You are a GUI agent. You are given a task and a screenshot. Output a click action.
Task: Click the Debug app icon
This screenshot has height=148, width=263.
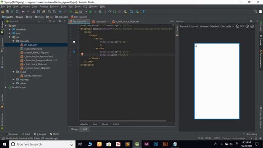tap(100, 12)
